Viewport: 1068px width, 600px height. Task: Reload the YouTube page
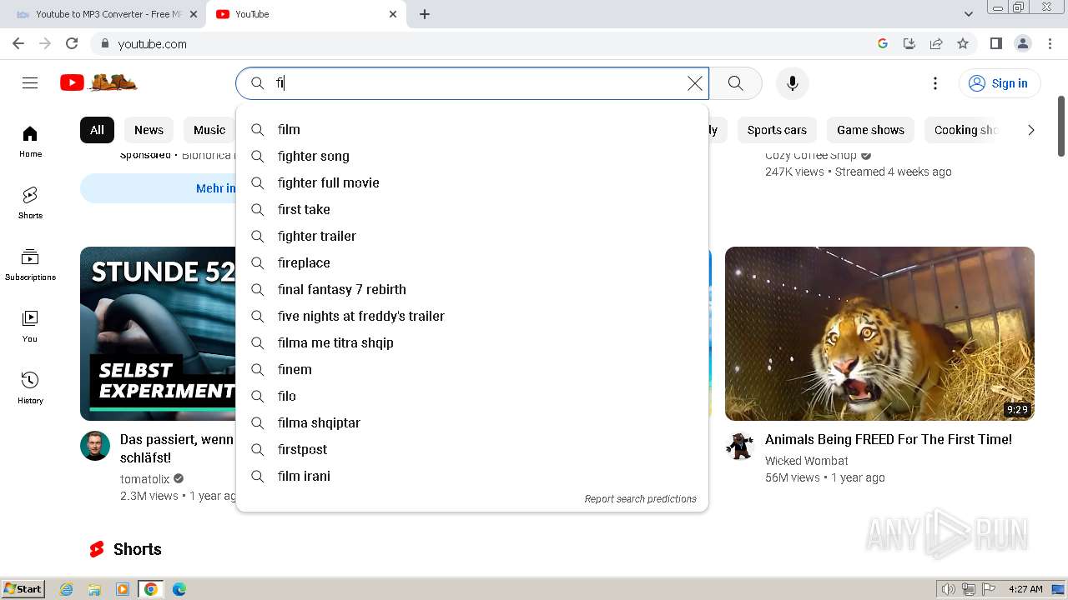tap(72, 43)
